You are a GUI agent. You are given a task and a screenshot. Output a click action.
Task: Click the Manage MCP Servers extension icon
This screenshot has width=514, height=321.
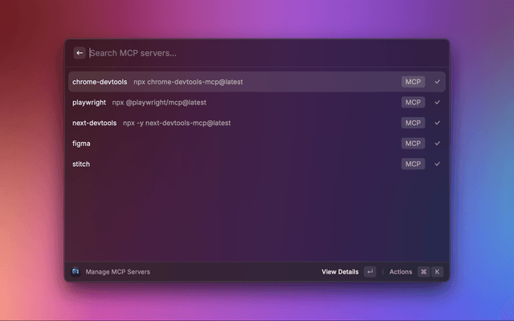tap(75, 272)
